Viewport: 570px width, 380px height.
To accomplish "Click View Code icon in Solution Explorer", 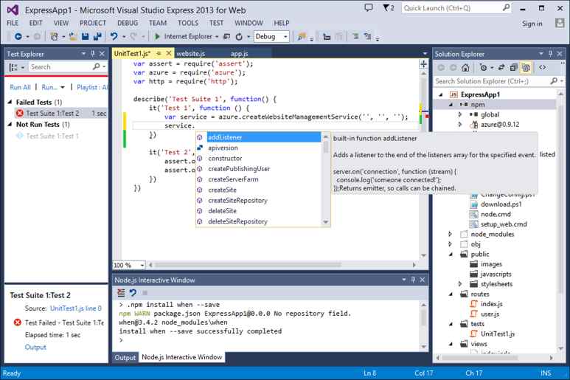I will (543, 68).
